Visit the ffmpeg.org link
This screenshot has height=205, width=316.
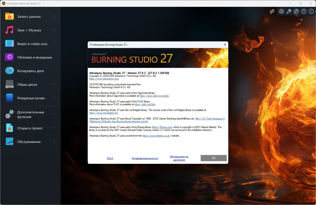pos(162,127)
